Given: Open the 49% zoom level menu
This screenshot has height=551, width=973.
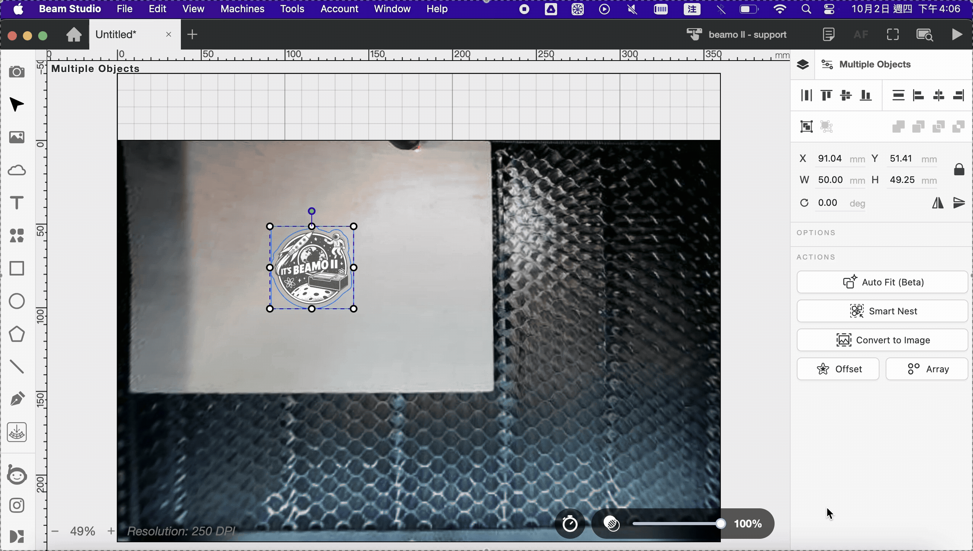Looking at the screenshot, I should (83, 531).
